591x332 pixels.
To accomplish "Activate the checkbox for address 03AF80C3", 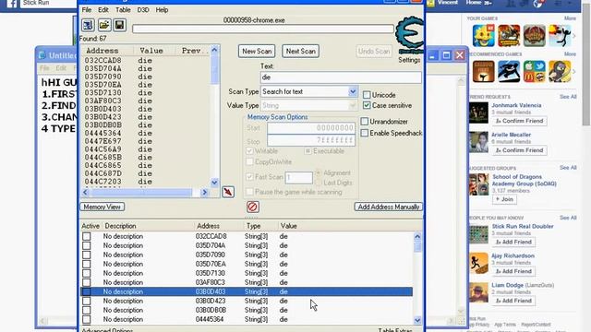I will [x=86, y=282].
